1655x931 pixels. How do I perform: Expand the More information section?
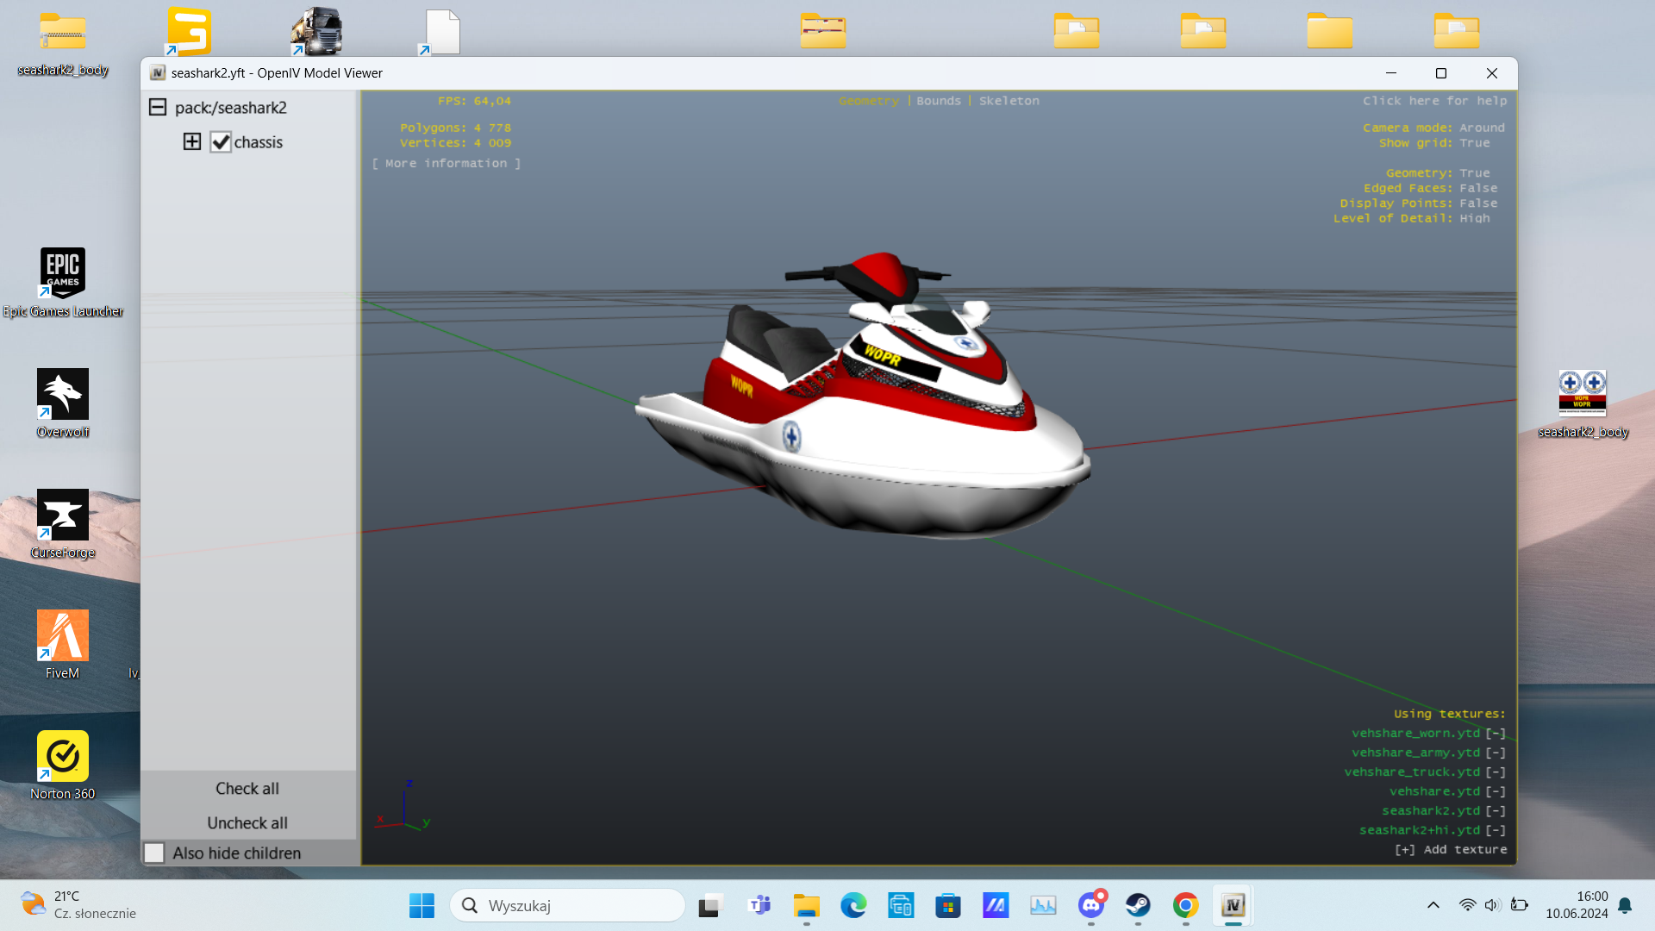tap(447, 163)
